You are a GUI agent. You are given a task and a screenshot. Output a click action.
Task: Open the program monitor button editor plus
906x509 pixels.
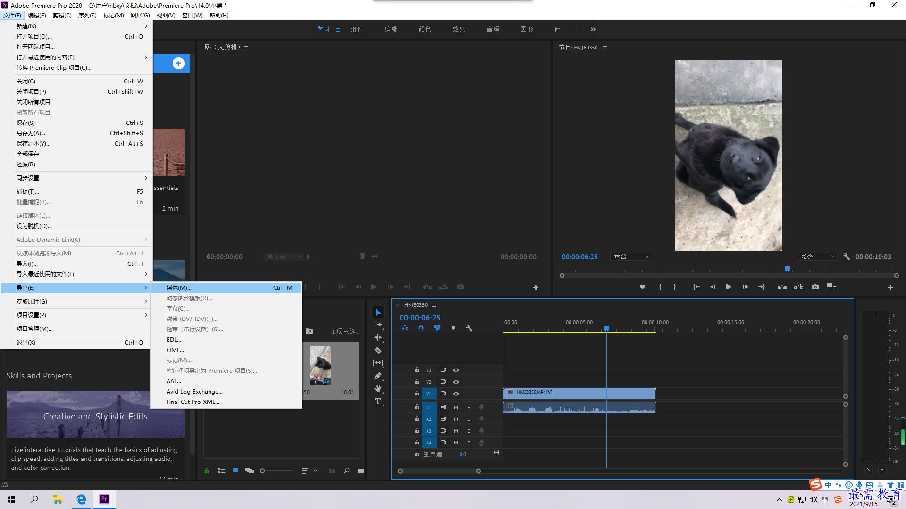click(x=890, y=287)
